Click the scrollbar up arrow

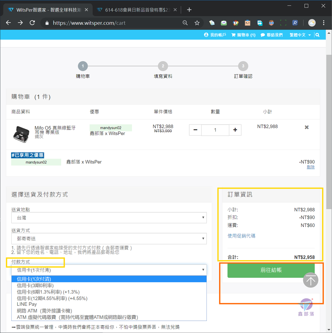point(329,33)
